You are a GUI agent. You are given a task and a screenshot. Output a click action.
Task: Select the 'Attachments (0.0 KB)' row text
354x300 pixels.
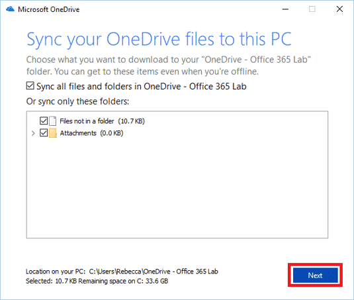tap(91, 133)
